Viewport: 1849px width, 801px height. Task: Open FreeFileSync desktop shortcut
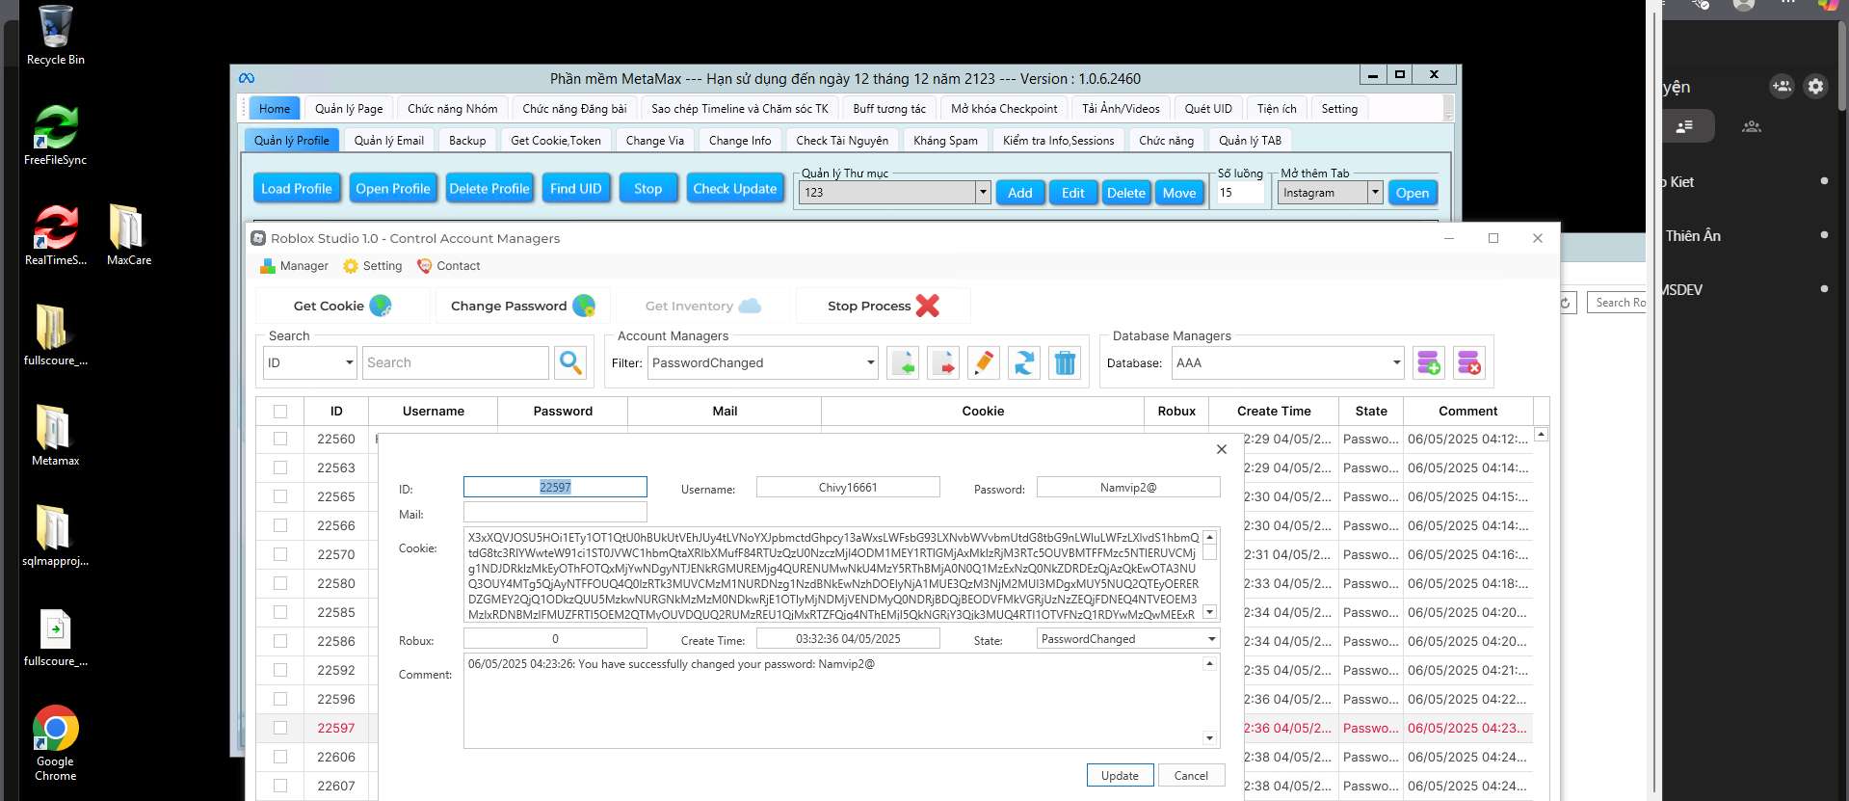tap(55, 135)
